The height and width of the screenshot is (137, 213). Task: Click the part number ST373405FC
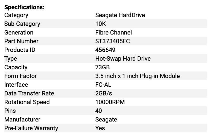click(112, 41)
